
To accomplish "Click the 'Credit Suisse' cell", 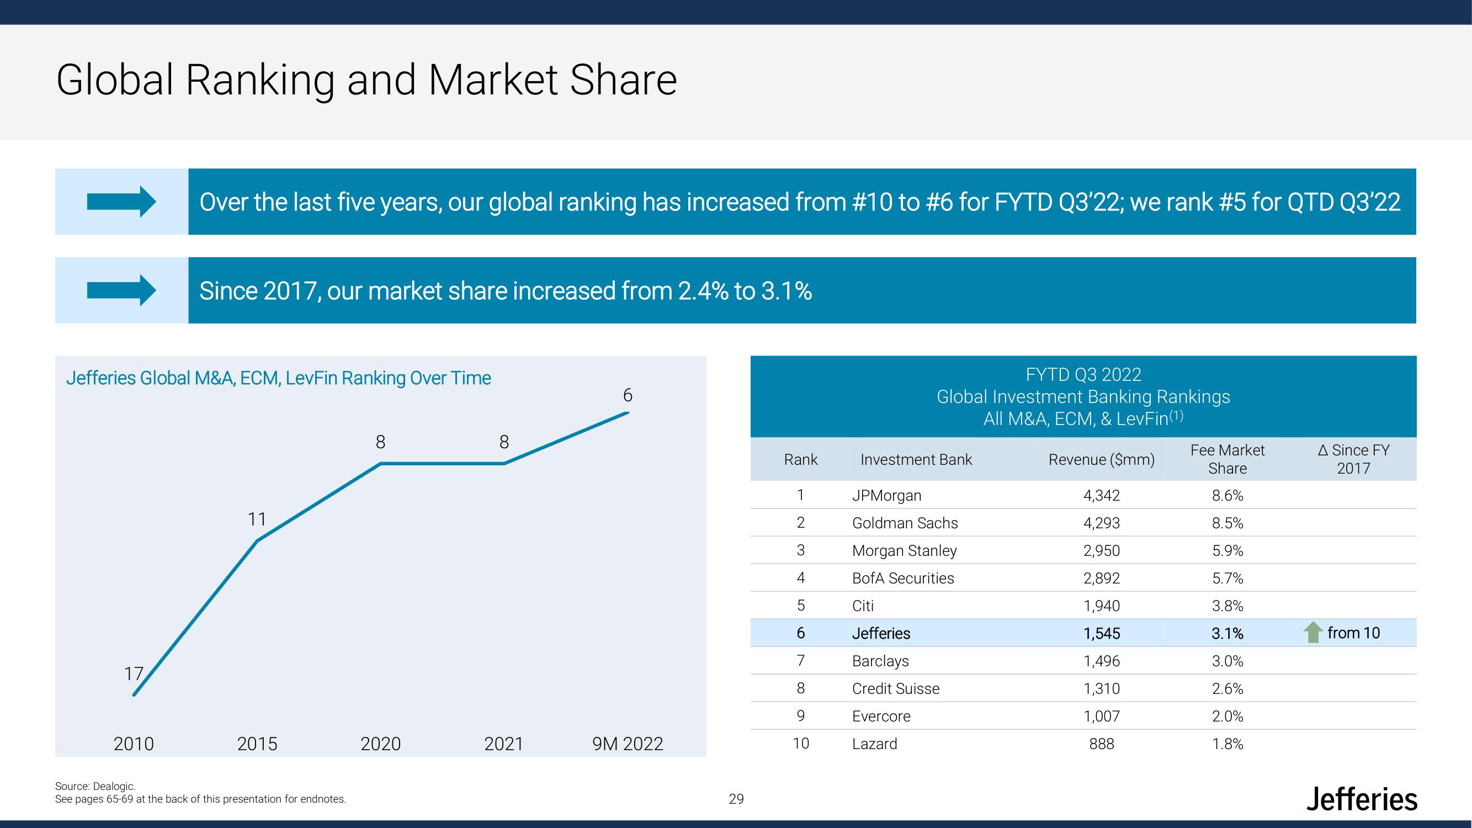I will pyautogui.click(x=895, y=688).
